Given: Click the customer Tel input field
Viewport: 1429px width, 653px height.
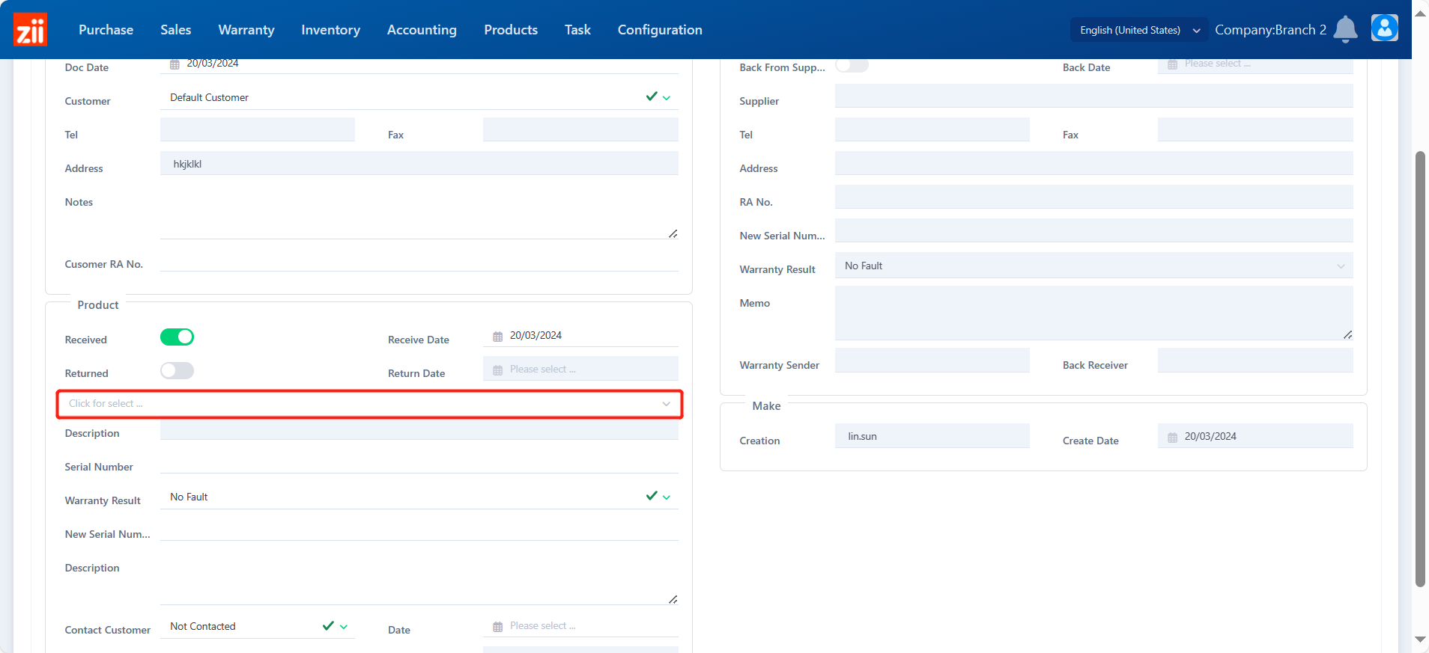Looking at the screenshot, I should 258,129.
